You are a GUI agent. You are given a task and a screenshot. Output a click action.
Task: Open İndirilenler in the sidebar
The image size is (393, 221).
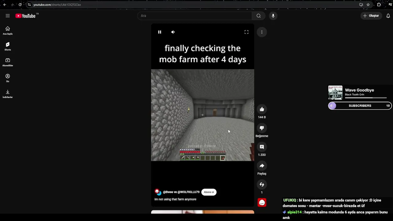pyautogui.click(x=8, y=94)
